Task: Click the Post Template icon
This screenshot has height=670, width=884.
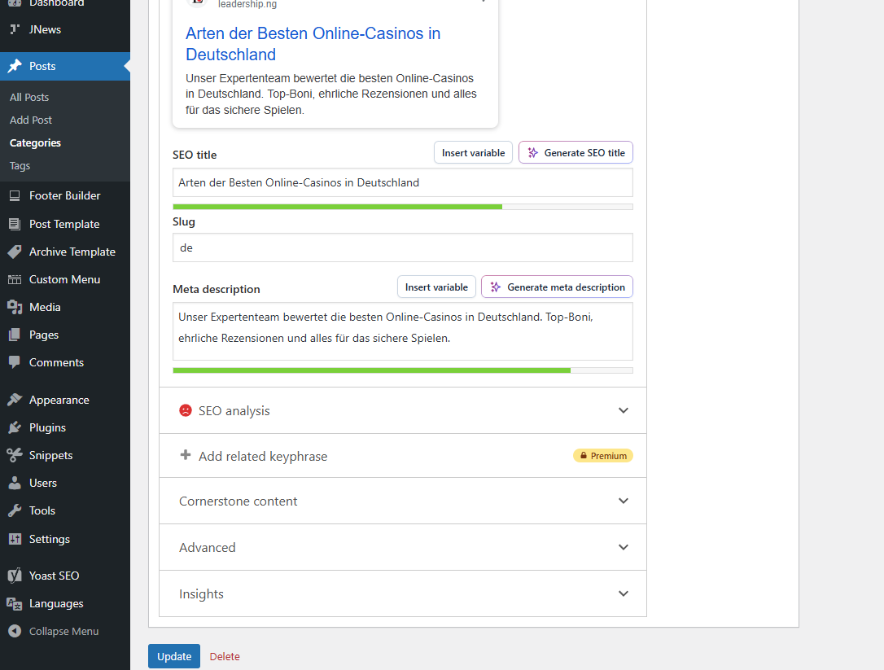Action: pyautogui.click(x=15, y=224)
